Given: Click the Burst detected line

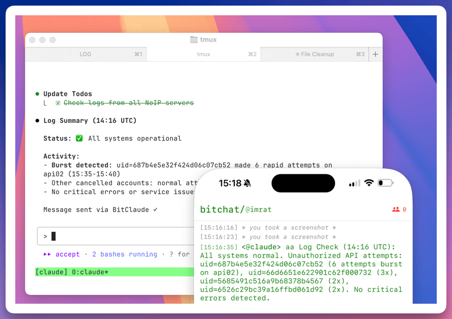Looking at the screenshot, I should coord(188,165).
